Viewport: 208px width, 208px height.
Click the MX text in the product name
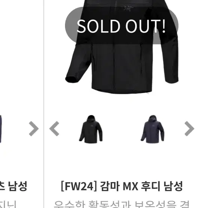[131, 186]
